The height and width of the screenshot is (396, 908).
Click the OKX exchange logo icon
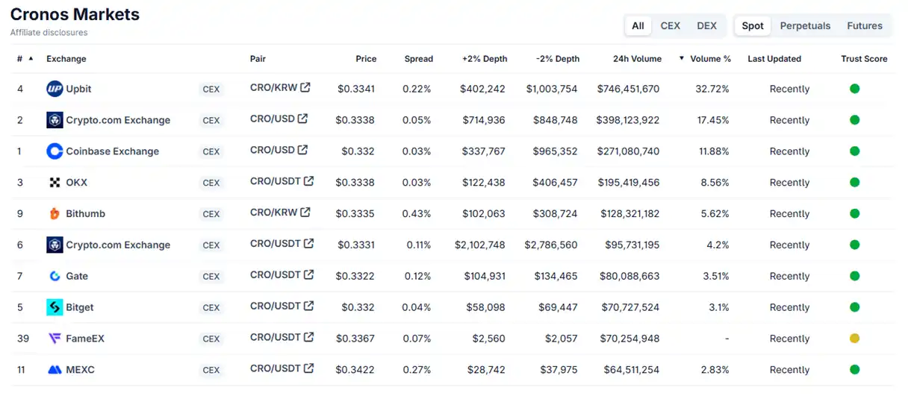pos(55,183)
